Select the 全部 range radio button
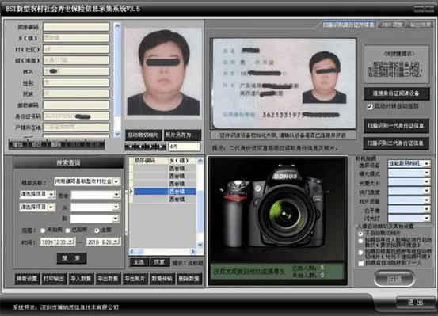 click(x=97, y=230)
